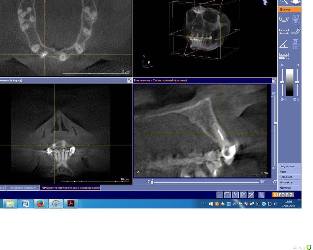
Task: Choose the polyline multi-segment measurement tool
Action: (x=295, y=32)
